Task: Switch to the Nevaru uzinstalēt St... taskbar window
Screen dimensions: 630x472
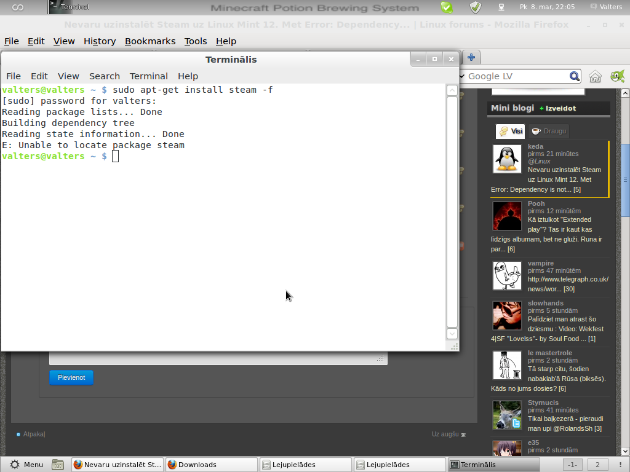Action: (118, 465)
